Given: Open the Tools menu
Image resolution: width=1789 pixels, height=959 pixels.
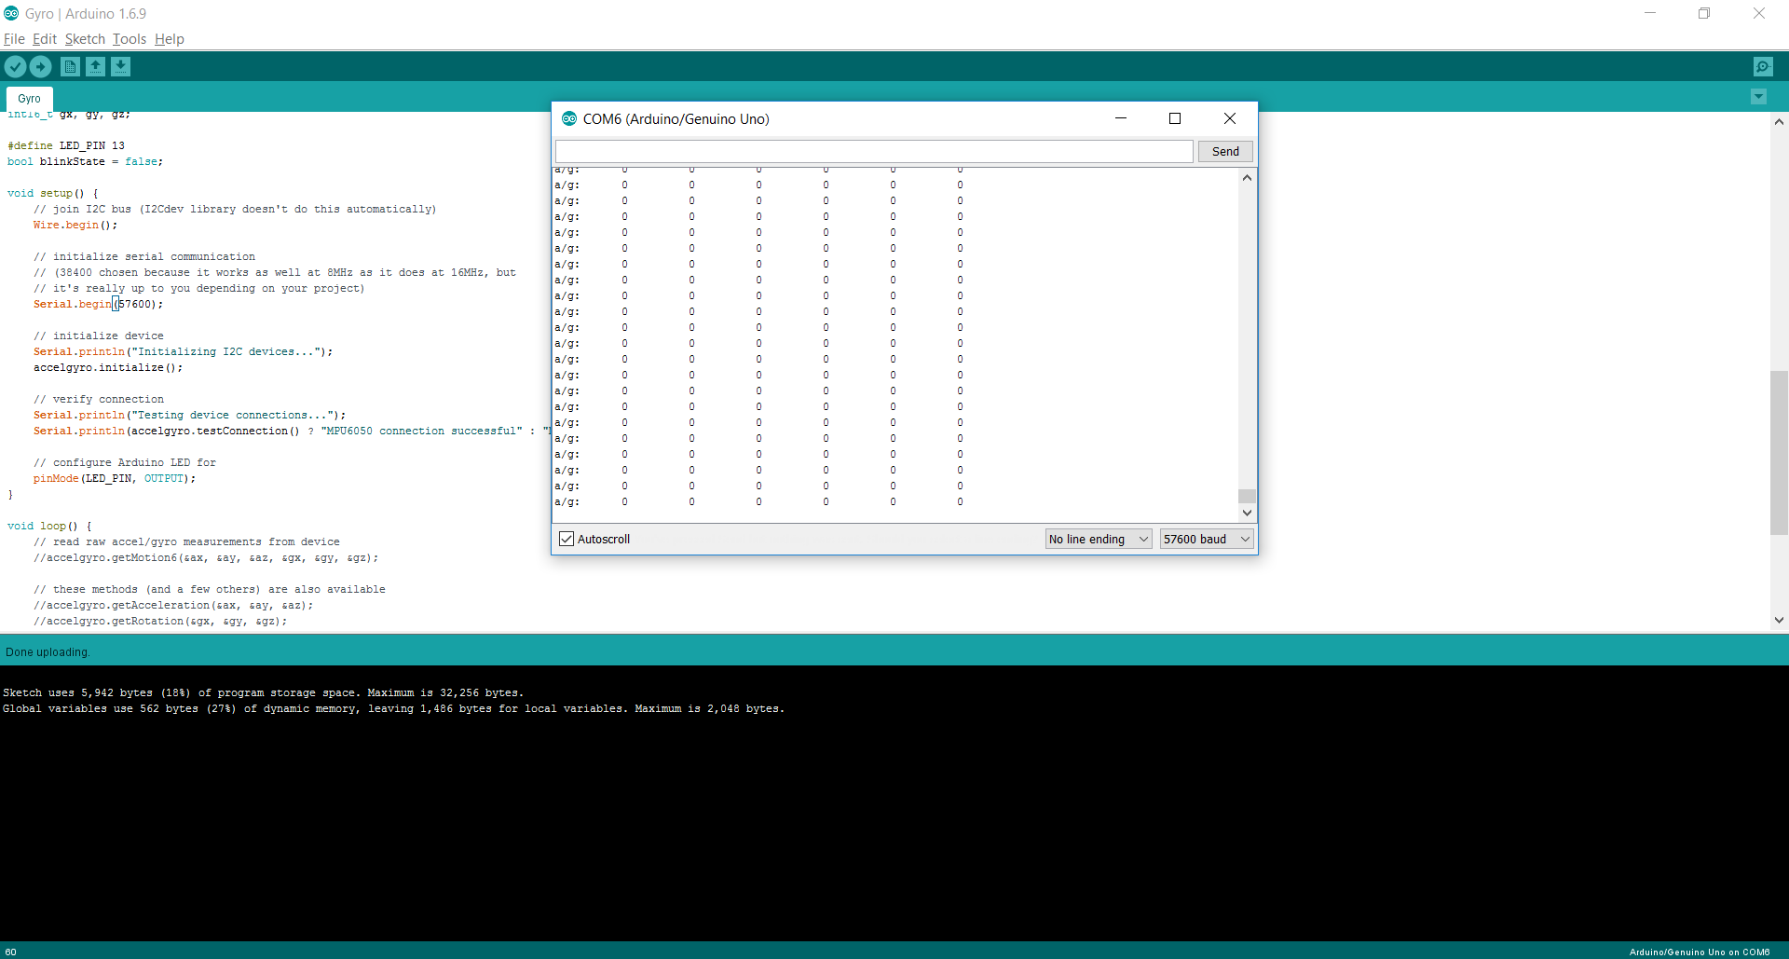Looking at the screenshot, I should pos(130,39).
